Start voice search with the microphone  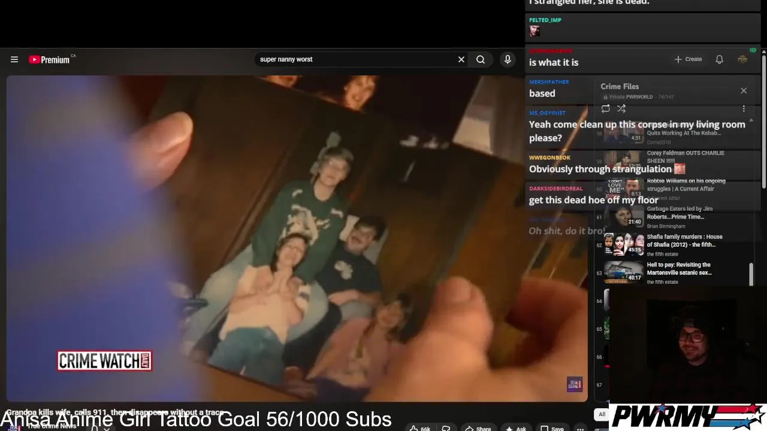508,59
